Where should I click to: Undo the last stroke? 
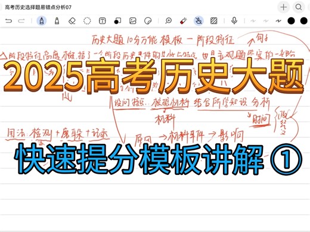[9, 21]
